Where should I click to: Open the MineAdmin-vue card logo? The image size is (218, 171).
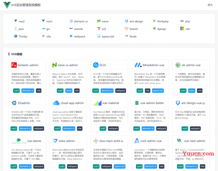[x=138, y=65]
